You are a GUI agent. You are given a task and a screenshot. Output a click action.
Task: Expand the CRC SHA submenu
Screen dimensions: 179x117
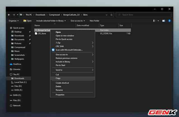tap(73, 46)
